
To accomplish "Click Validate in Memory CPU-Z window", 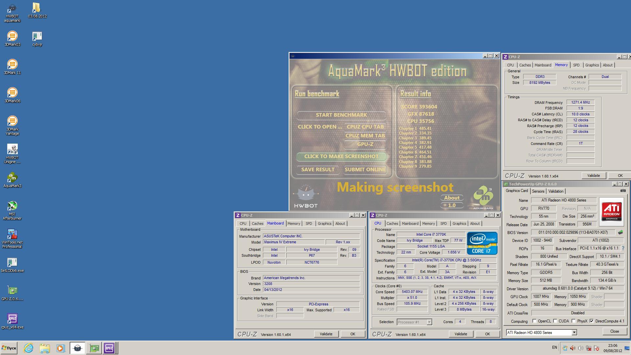I will click(x=594, y=176).
